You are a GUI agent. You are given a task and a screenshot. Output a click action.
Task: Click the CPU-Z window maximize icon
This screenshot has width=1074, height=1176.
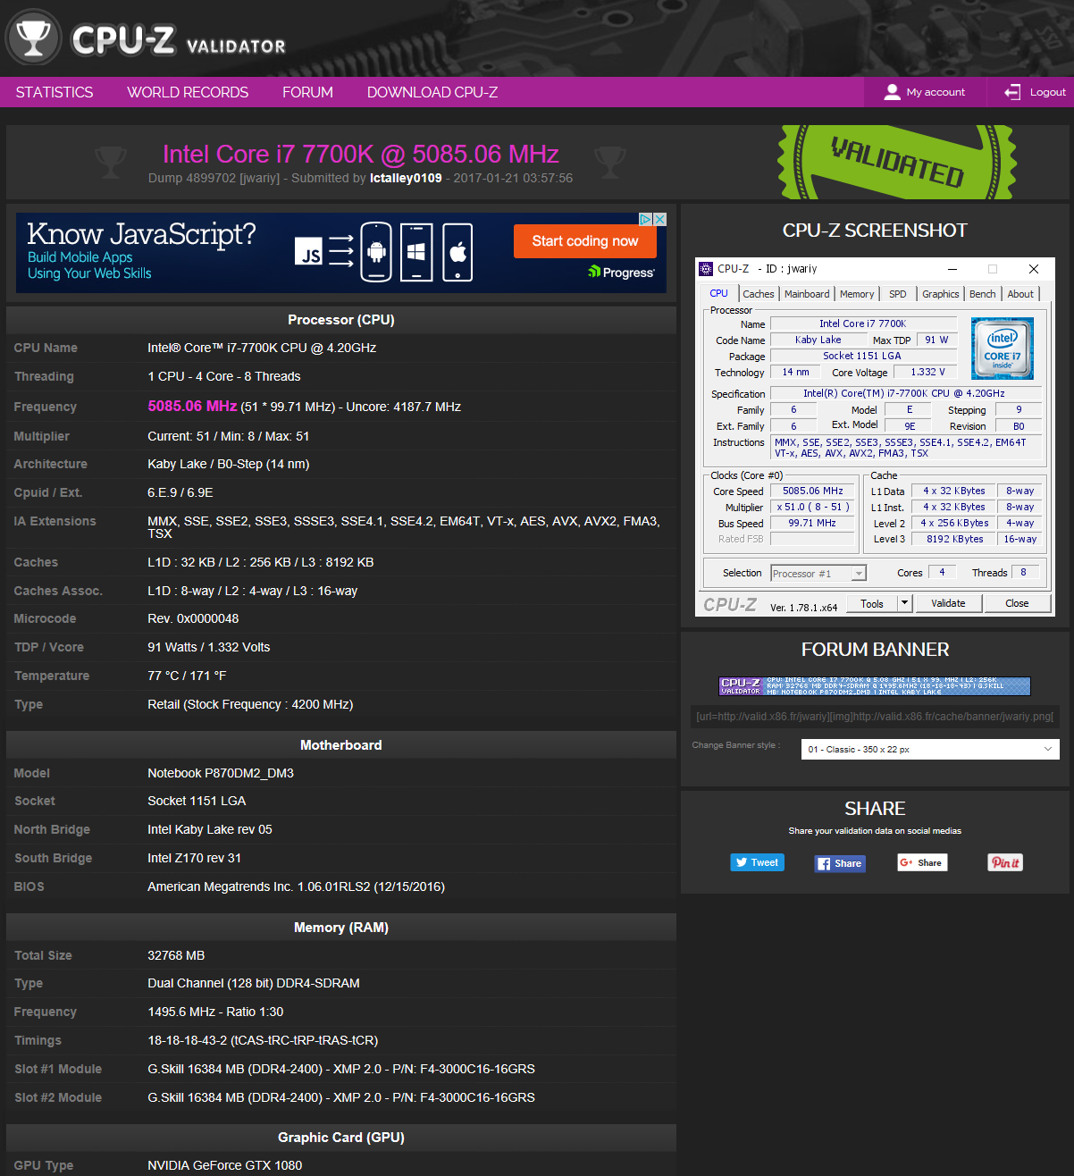[x=992, y=269]
